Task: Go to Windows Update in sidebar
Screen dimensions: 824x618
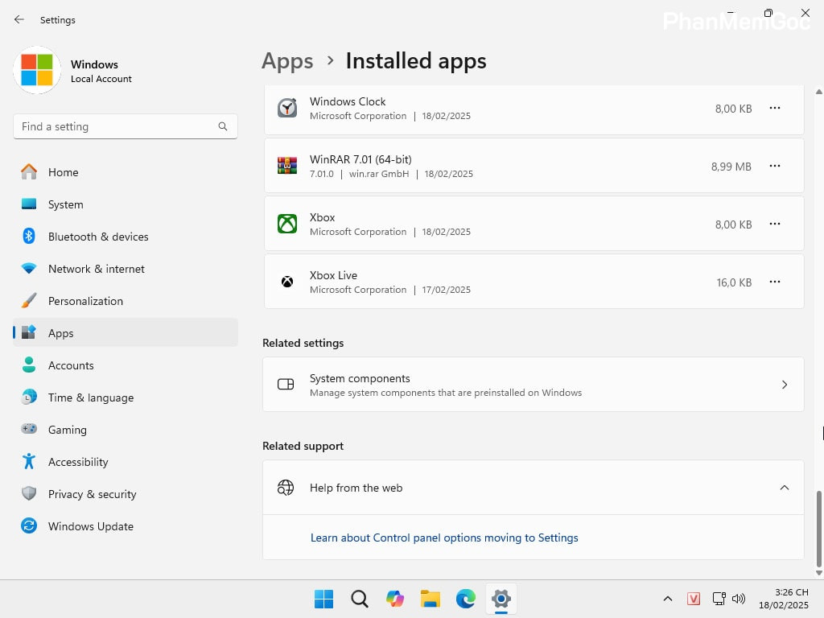Action: [90, 526]
